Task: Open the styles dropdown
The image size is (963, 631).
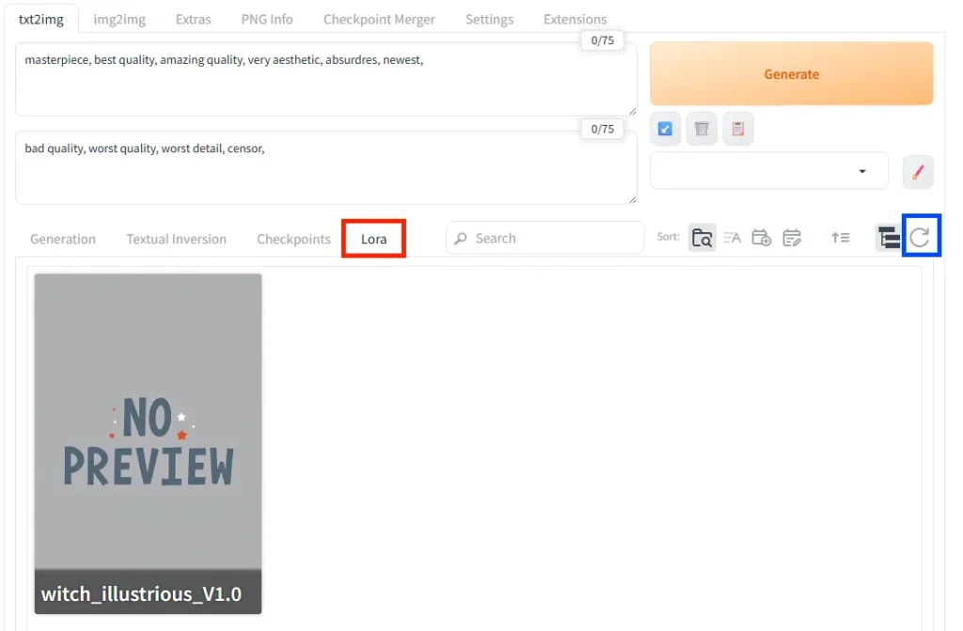Action: 769,171
